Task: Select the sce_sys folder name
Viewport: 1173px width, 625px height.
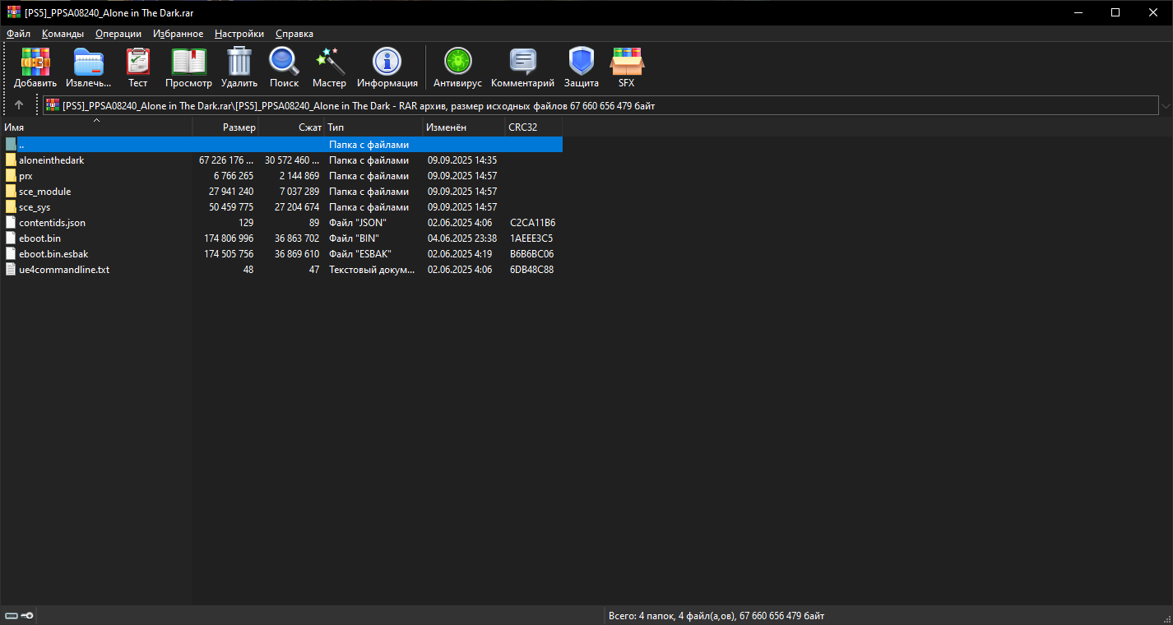Action: tap(35, 207)
